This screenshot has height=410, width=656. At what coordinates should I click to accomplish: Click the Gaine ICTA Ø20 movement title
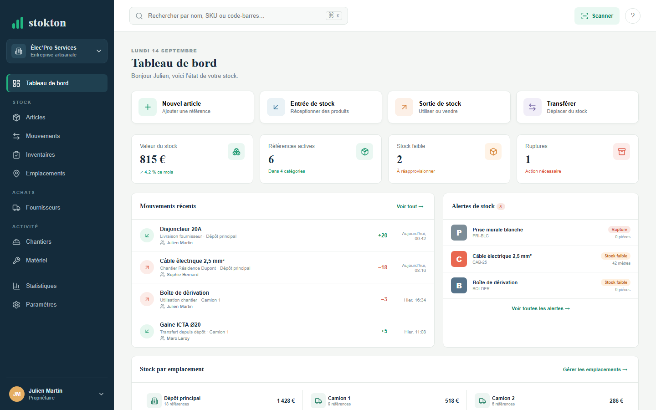(180, 325)
